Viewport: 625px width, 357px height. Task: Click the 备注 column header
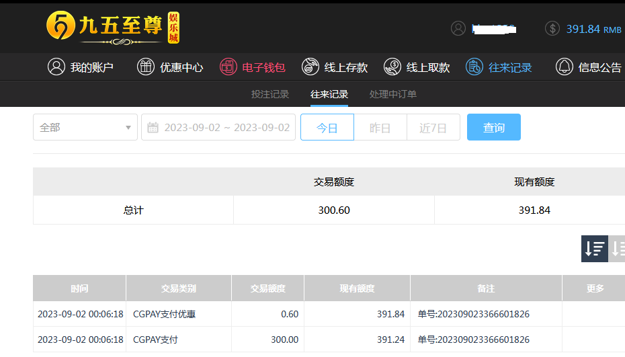click(x=487, y=288)
